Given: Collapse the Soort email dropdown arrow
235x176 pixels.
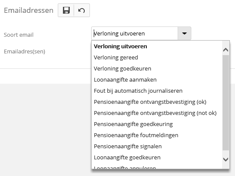Looking at the screenshot, I should point(184,33).
